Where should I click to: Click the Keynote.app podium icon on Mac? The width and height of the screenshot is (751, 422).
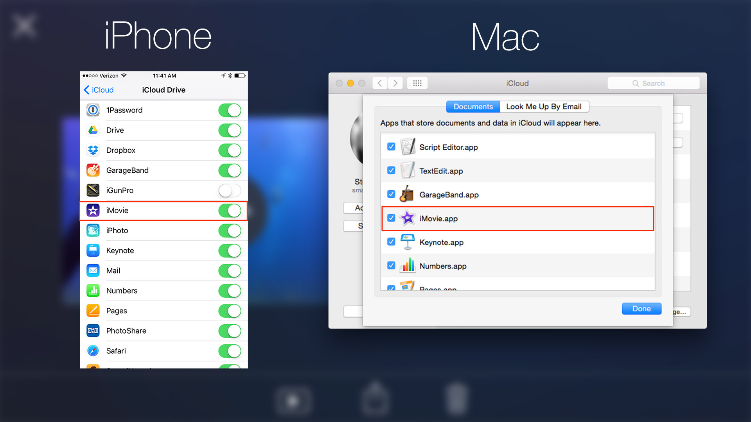point(408,242)
